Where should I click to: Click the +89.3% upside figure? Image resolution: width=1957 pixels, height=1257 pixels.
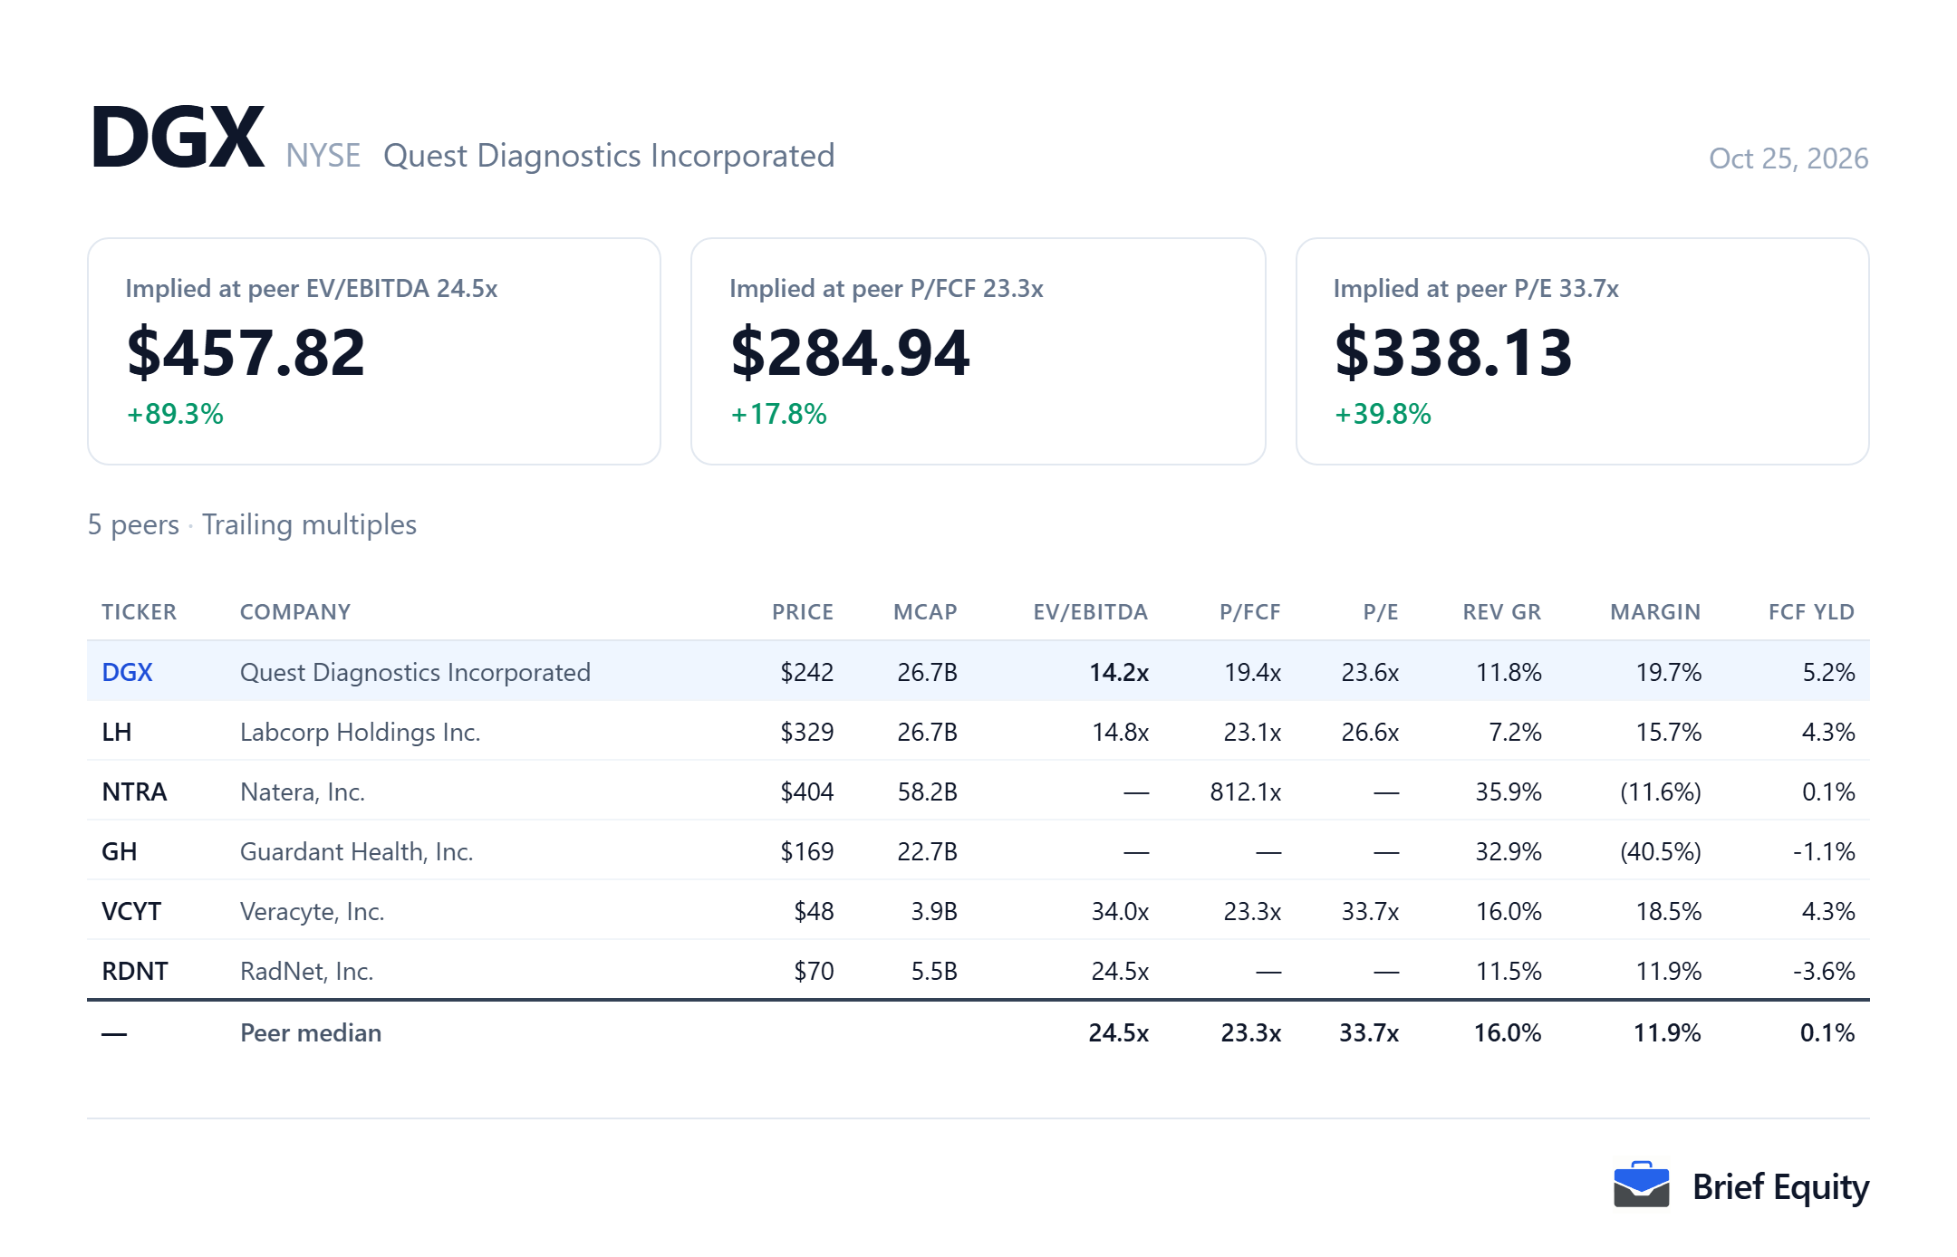(175, 414)
